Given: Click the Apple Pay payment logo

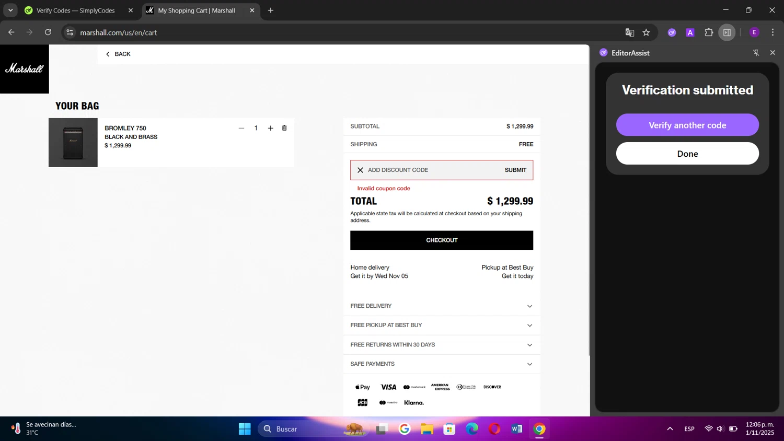Looking at the screenshot, I should coord(363,387).
